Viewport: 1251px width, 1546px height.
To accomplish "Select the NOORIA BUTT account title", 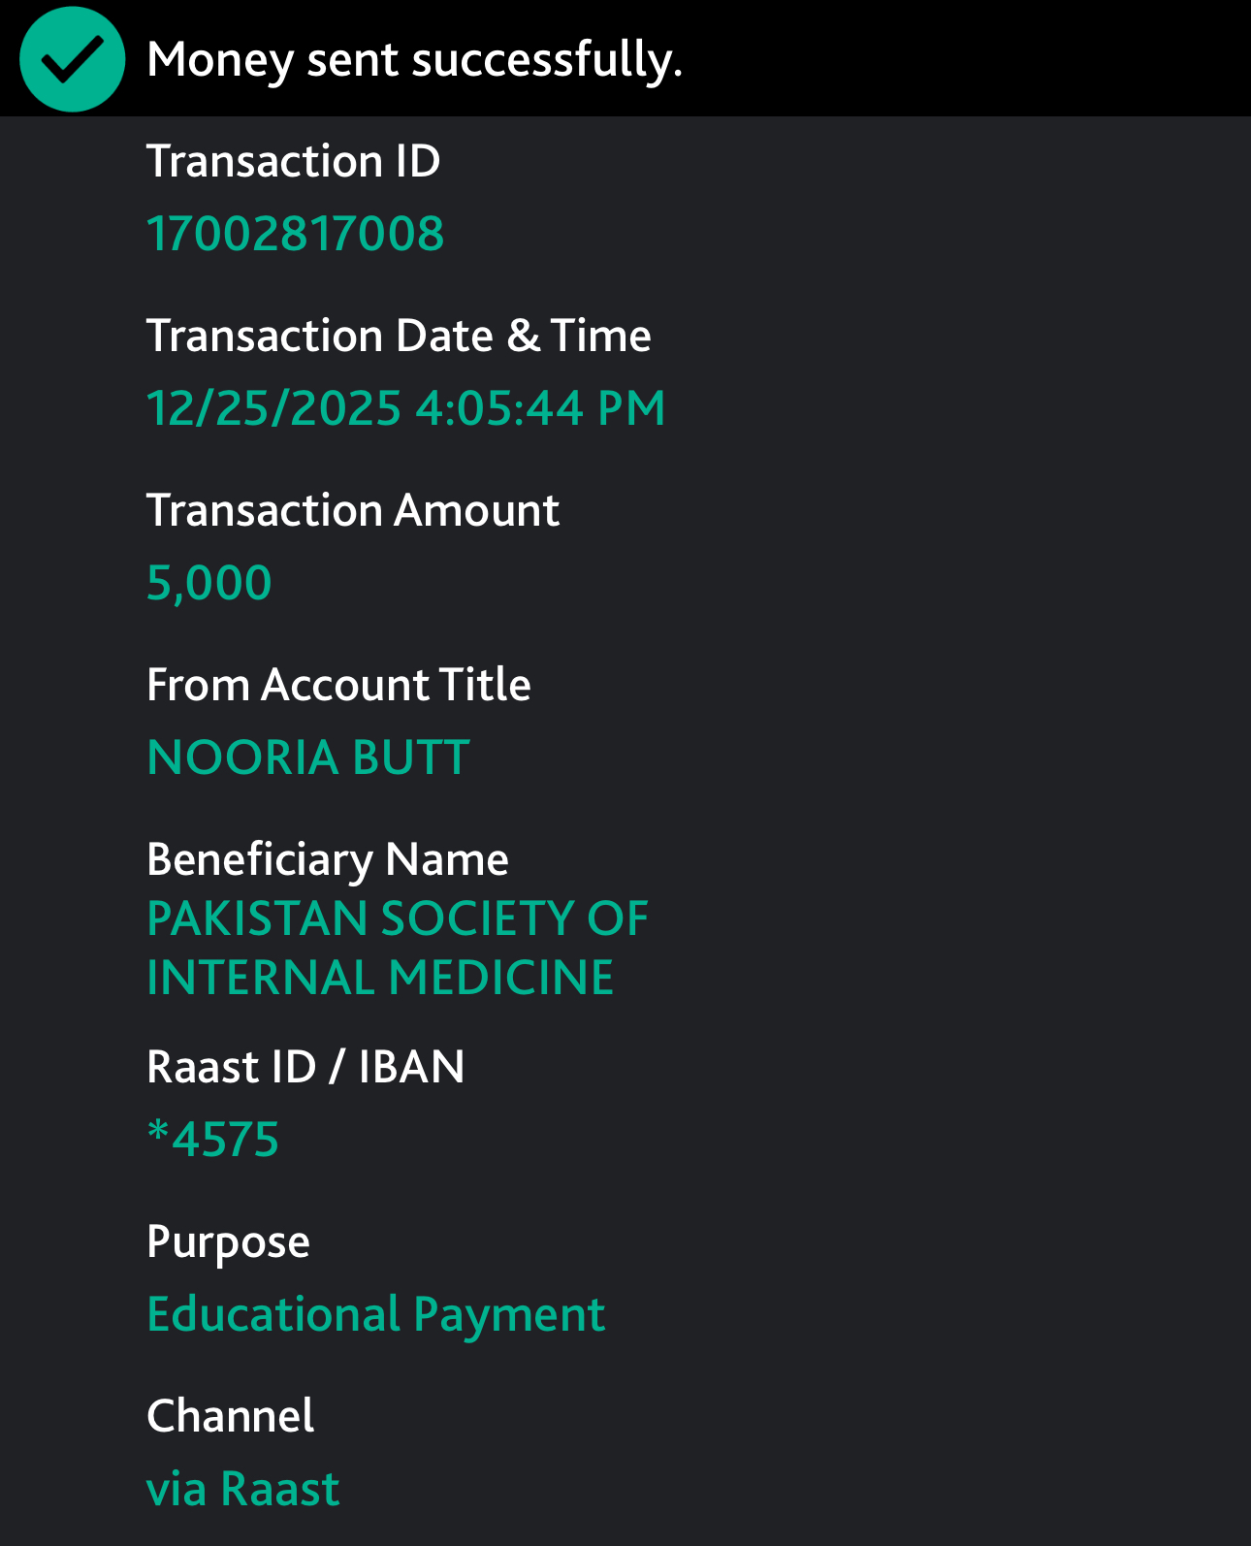I will click(x=308, y=757).
